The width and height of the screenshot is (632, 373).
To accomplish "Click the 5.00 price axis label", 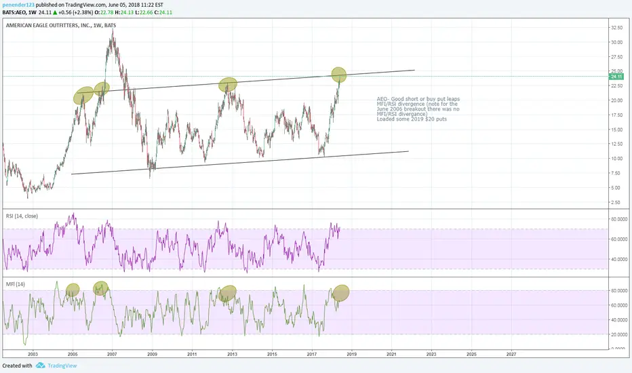I will 616,188.
